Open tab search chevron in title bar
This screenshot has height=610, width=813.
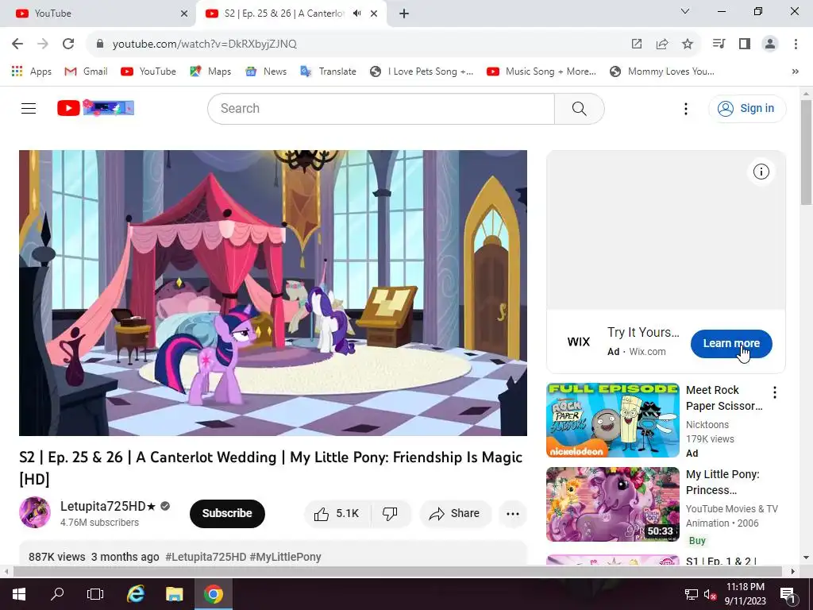click(685, 11)
